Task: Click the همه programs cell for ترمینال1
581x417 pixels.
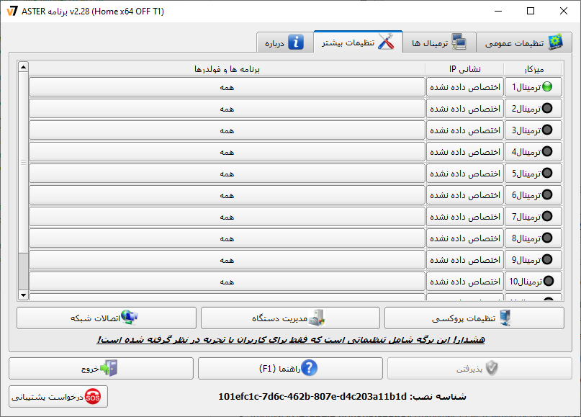Action: pyautogui.click(x=227, y=87)
